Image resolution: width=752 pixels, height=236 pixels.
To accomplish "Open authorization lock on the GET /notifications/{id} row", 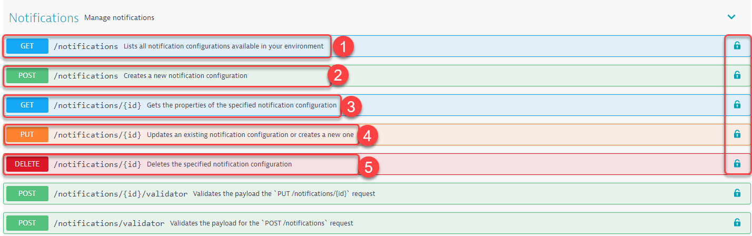I will point(737,105).
